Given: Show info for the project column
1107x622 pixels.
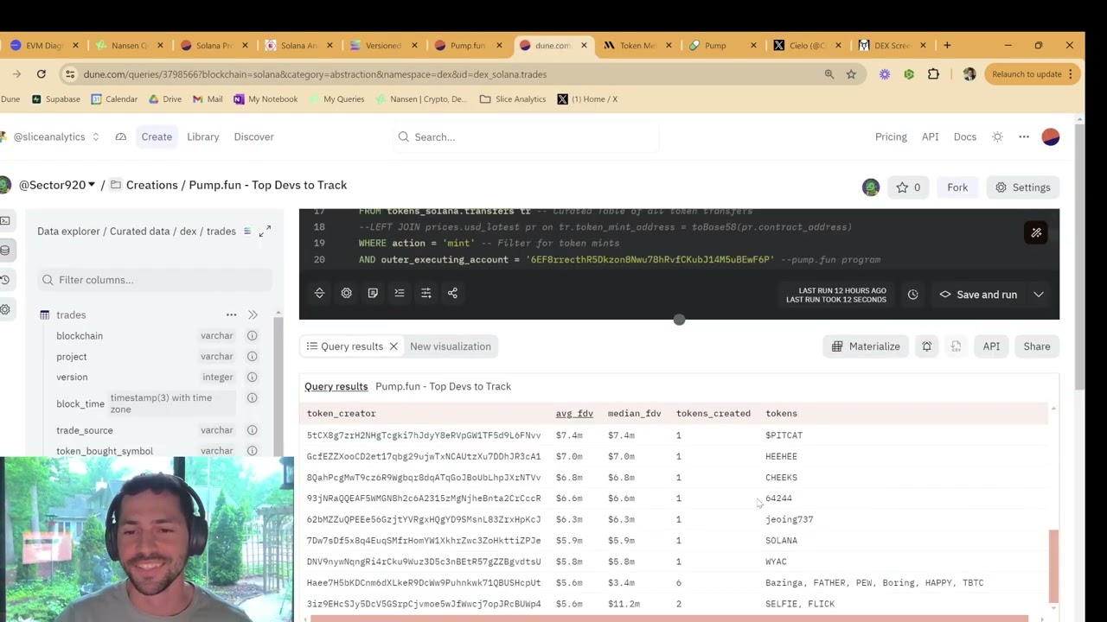Looking at the screenshot, I should point(252,356).
